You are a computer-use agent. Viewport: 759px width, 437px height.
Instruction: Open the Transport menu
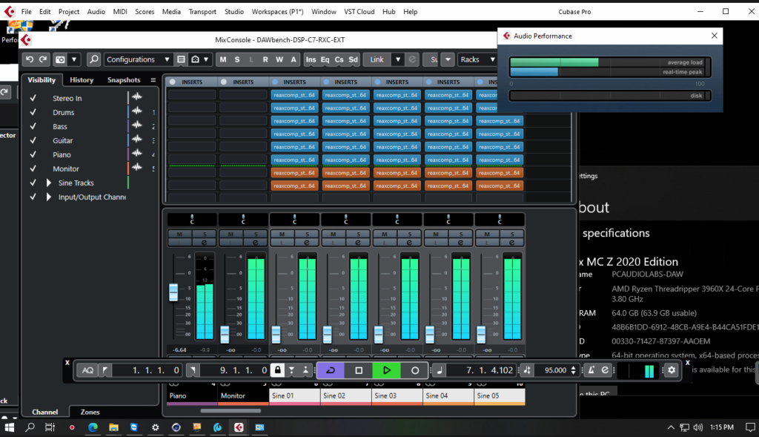[202, 12]
